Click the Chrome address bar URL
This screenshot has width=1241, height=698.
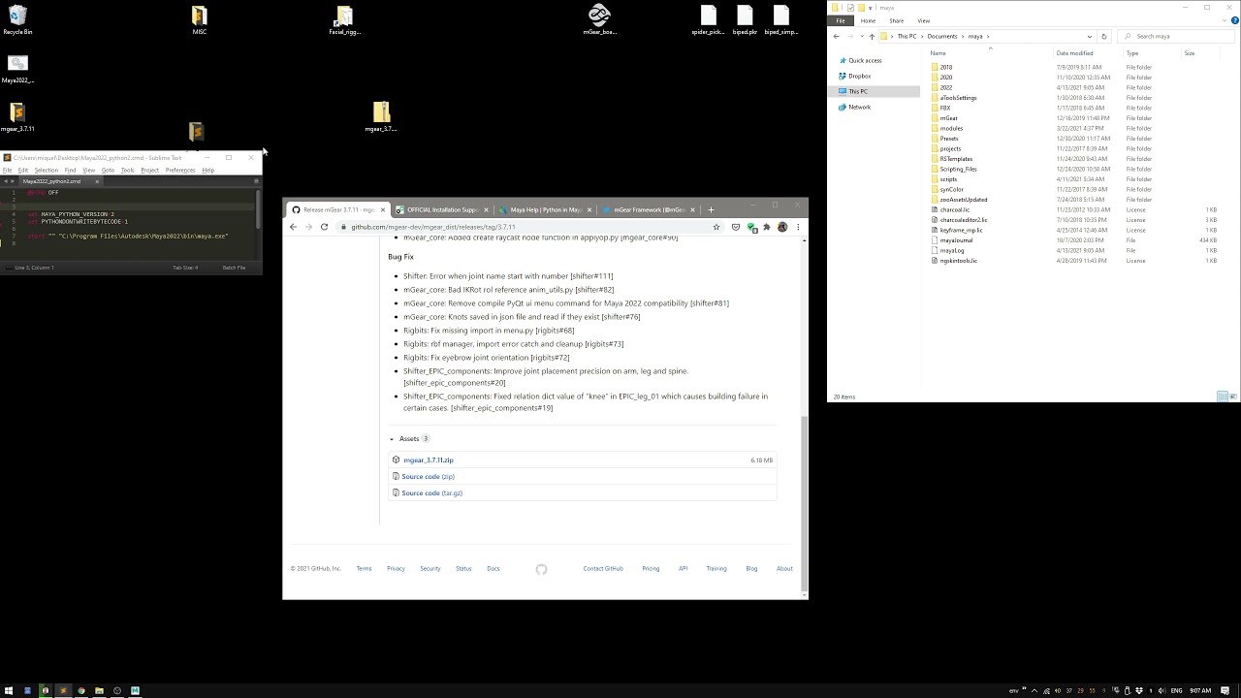coord(433,227)
